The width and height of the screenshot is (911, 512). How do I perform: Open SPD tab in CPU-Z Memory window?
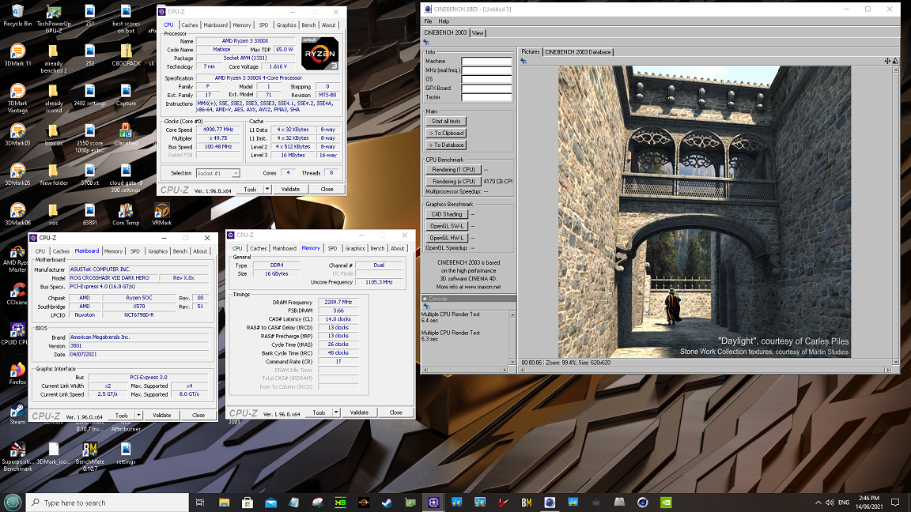[332, 248]
